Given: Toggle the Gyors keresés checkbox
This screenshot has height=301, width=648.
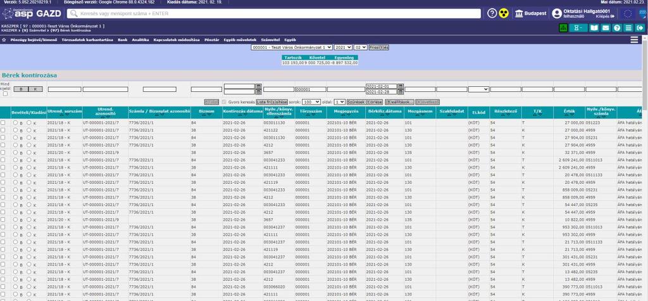Looking at the screenshot, I should 225,102.
